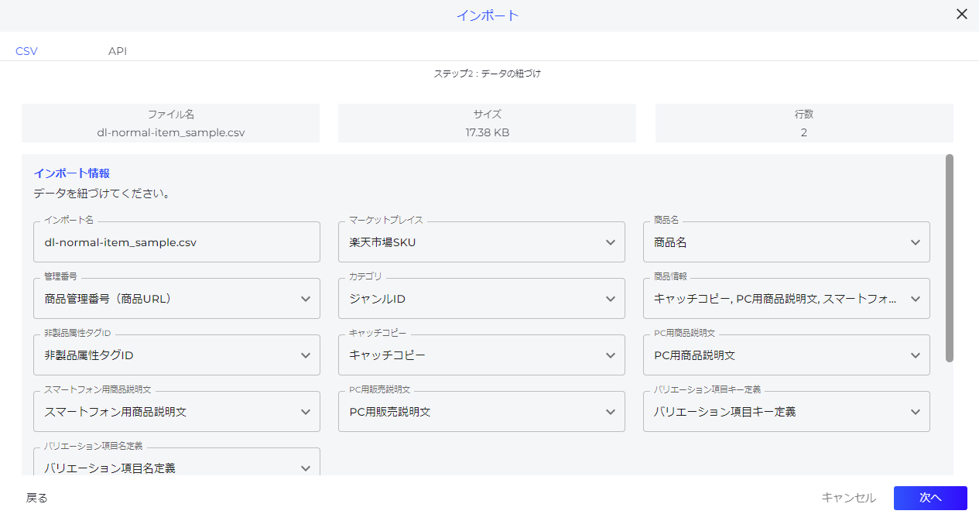Open the バリエーション項目名定義 dropdown
The image size is (979, 521).
[x=176, y=463]
